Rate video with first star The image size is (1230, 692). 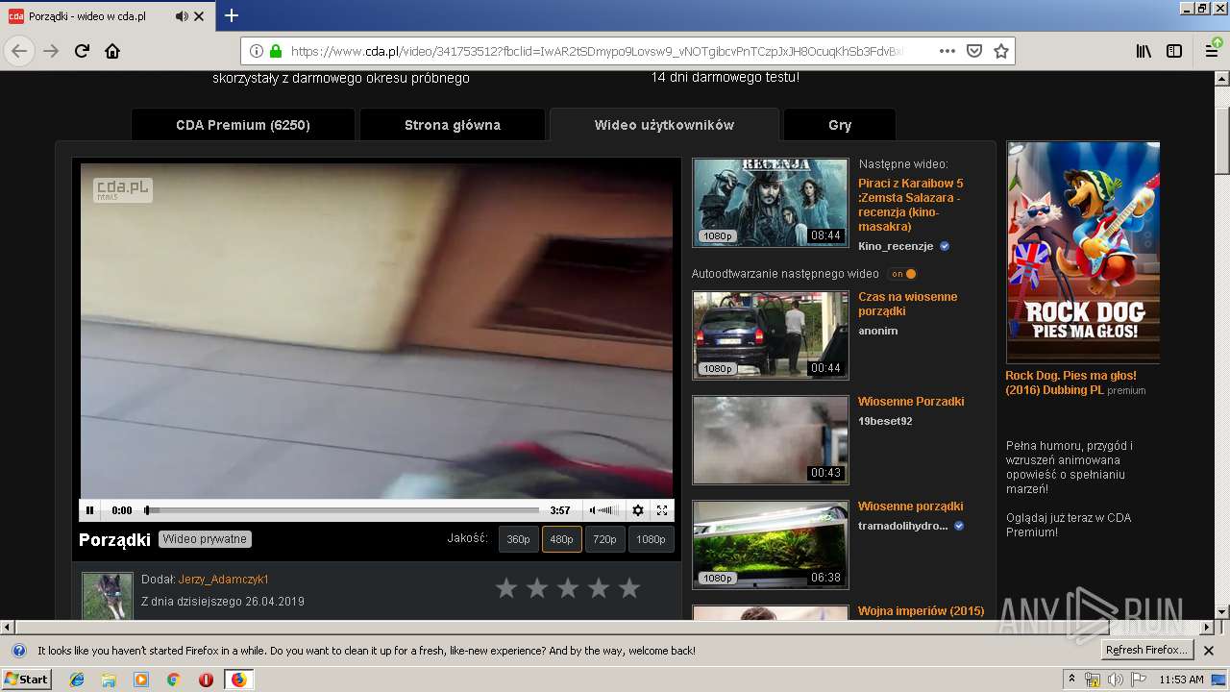tap(506, 588)
